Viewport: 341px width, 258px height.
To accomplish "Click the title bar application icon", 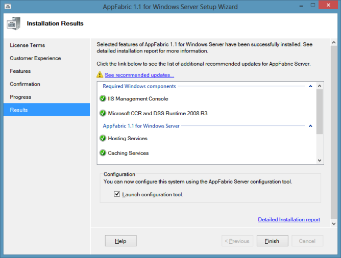I will click(6, 6).
